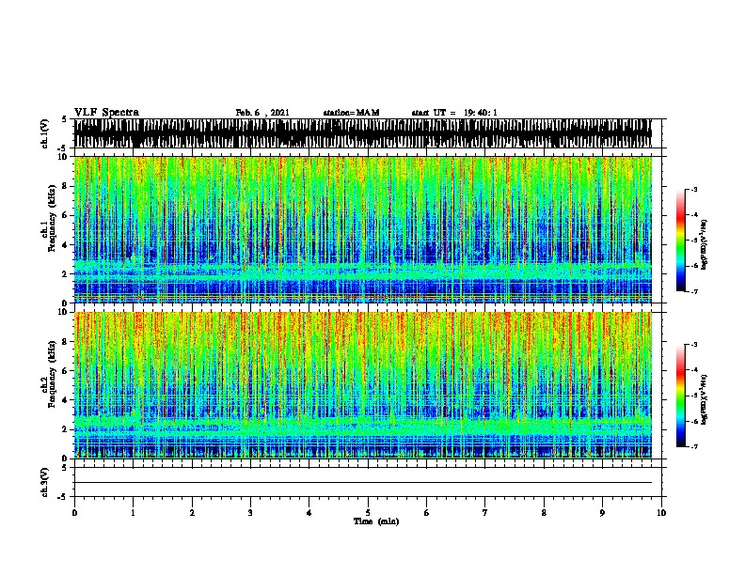Viewport: 745px width, 575px height.
Task: Click the "2" kHz tick of ch.2 spectrogram
Action: pos(65,429)
